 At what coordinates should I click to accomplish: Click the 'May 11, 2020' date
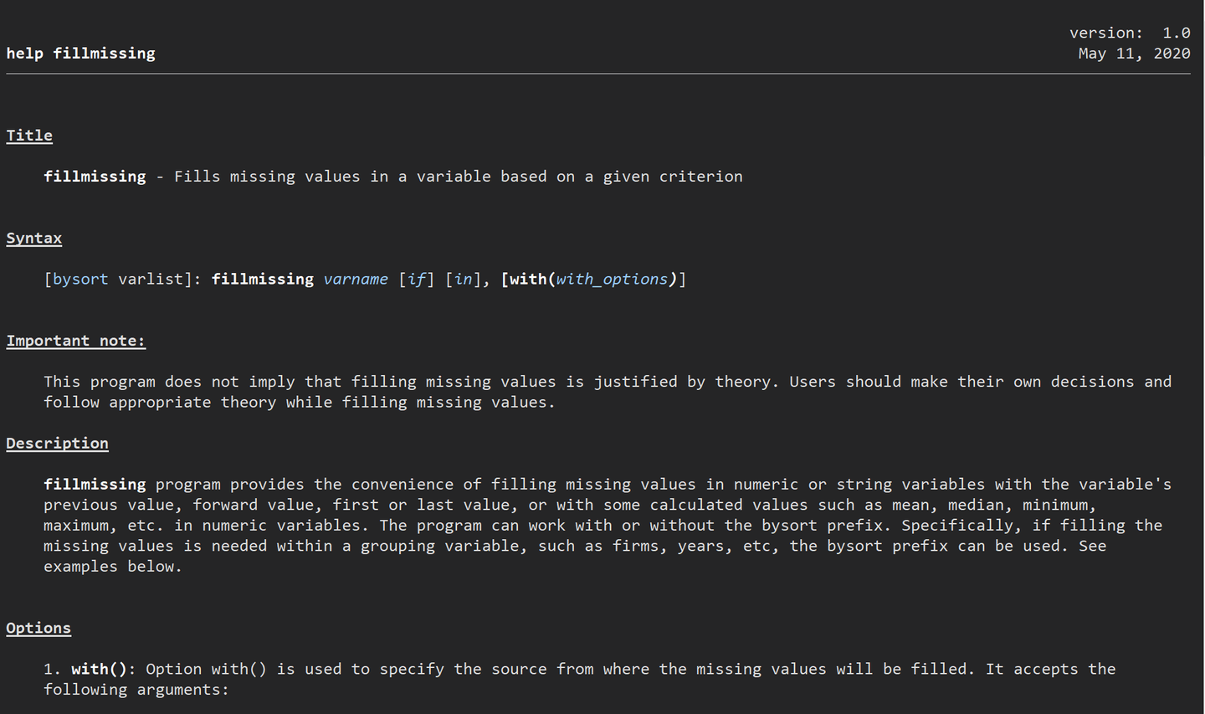pyautogui.click(x=1134, y=54)
